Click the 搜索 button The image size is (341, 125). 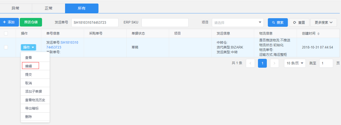[278, 22]
